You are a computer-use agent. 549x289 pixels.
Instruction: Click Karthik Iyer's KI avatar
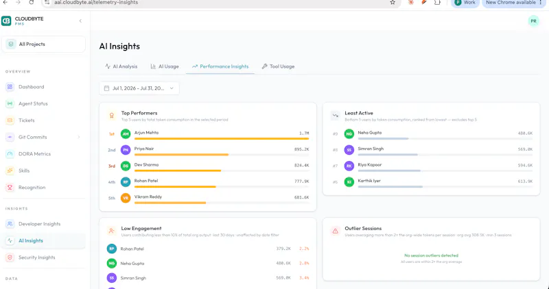click(x=349, y=182)
